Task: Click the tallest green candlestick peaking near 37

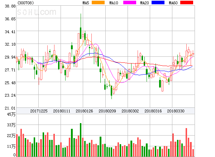Action: click(x=81, y=26)
